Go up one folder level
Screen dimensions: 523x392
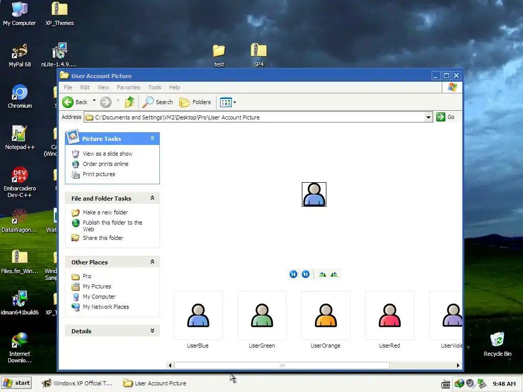(x=130, y=102)
